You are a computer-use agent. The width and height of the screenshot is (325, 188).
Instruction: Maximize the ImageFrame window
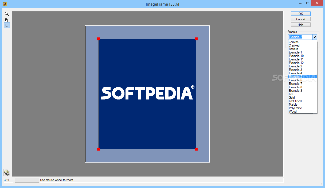[x=308, y=3]
